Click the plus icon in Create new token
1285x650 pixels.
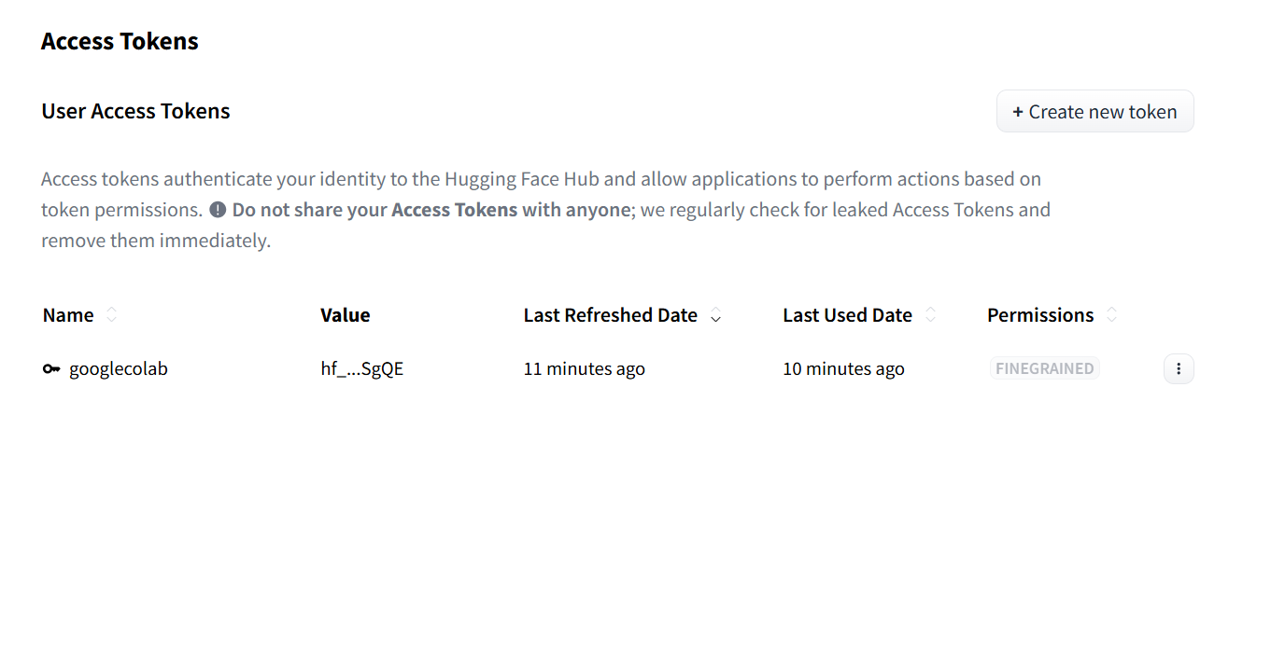tap(1018, 112)
